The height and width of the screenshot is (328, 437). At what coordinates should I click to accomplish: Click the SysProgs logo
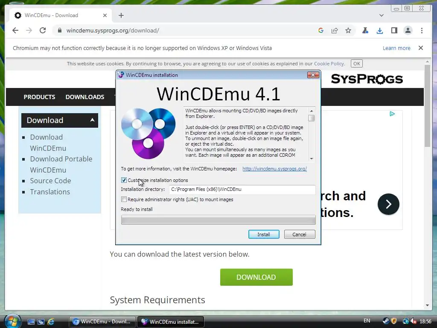pyautogui.click(x=367, y=79)
